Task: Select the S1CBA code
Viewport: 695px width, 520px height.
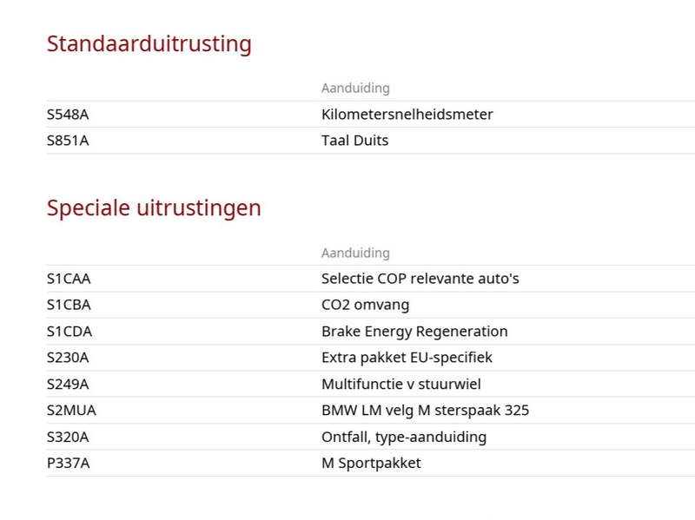Action: [69, 305]
